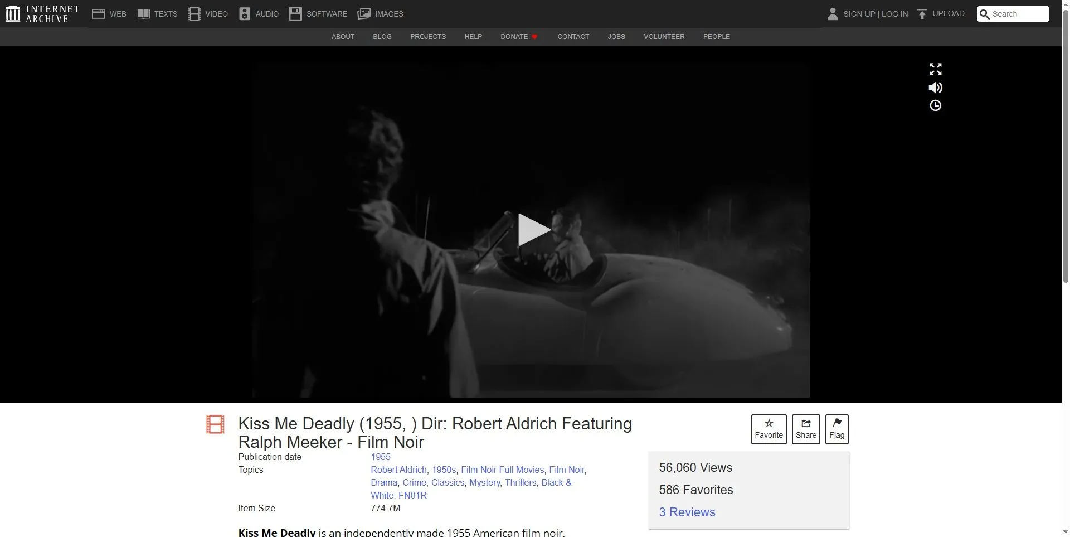This screenshot has height=537, width=1070.
Task: Open the Film Noir Full Movies topic
Action: pyautogui.click(x=502, y=470)
